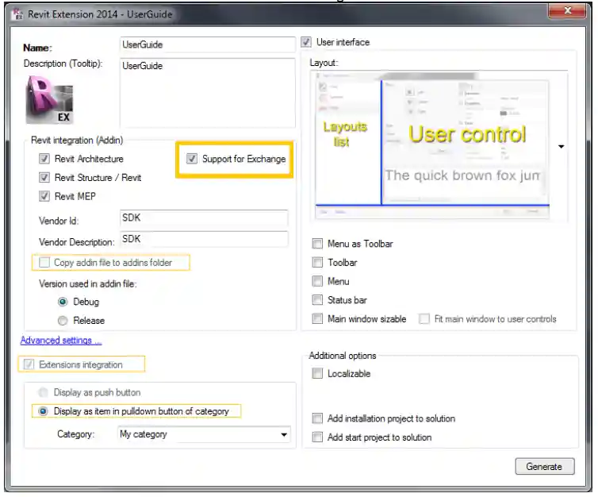This screenshot has width=598, height=497.
Task: Enable the Menu as Toolbar option
Action: click(318, 244)
